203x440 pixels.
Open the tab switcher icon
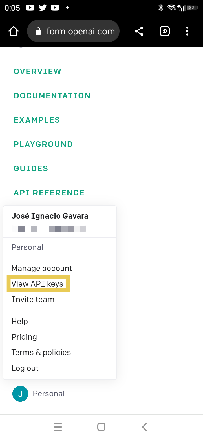[165, 31]
